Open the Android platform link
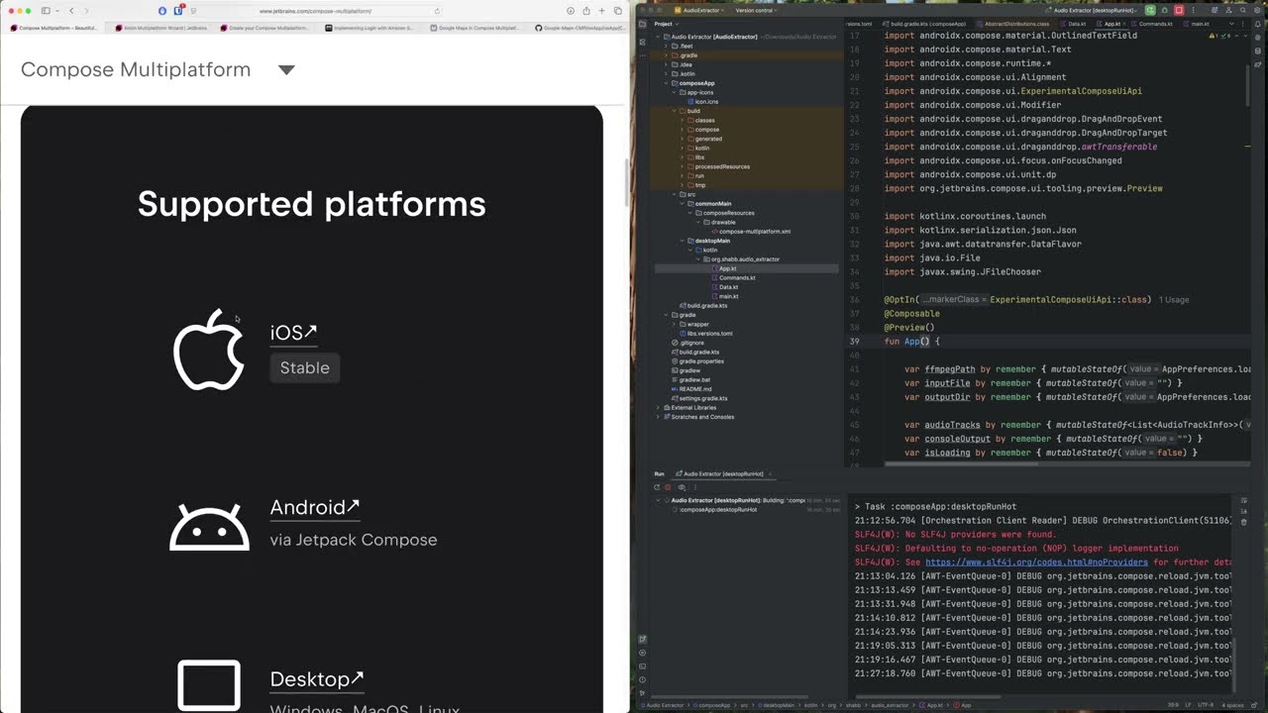 pos(314,507)
